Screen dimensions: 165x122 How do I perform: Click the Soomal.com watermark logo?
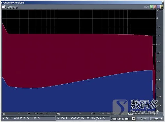point(135,107)
